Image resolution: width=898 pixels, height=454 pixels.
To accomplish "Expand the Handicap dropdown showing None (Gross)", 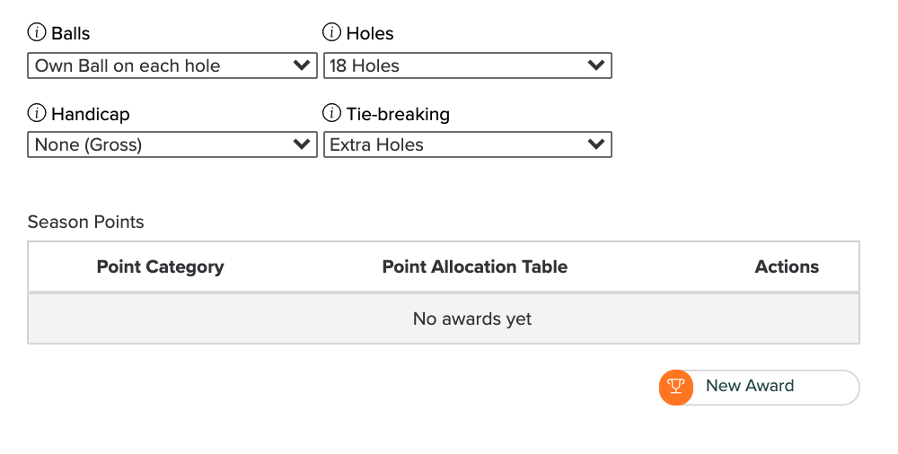I will [x=172, y=144].
